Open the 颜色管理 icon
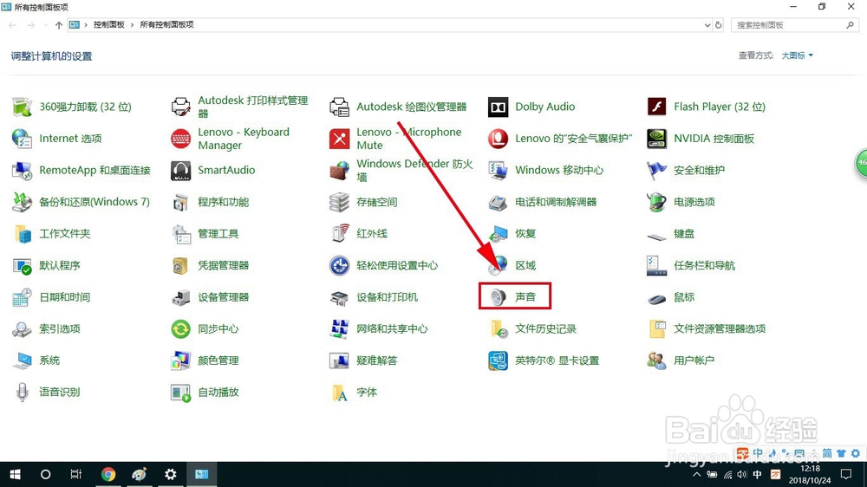867x487 pixels. coord(181,360)
